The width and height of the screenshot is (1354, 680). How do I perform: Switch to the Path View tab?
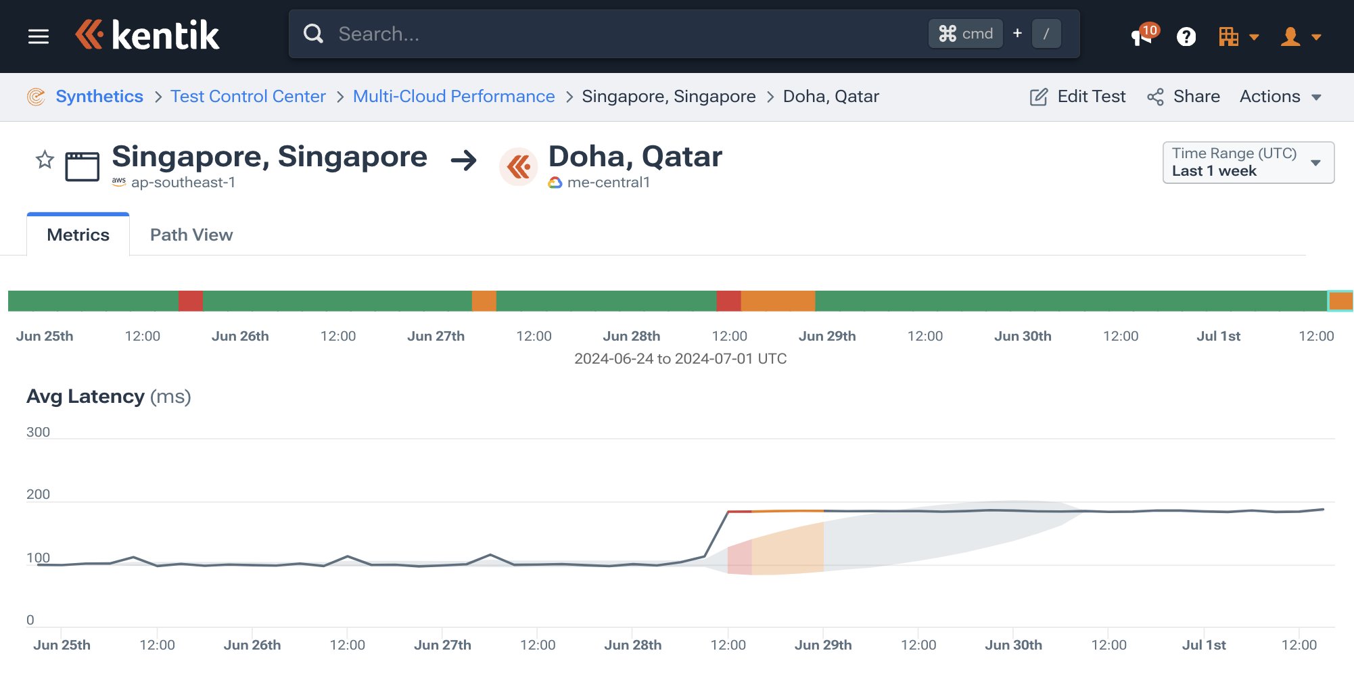[x=191, y=235]
